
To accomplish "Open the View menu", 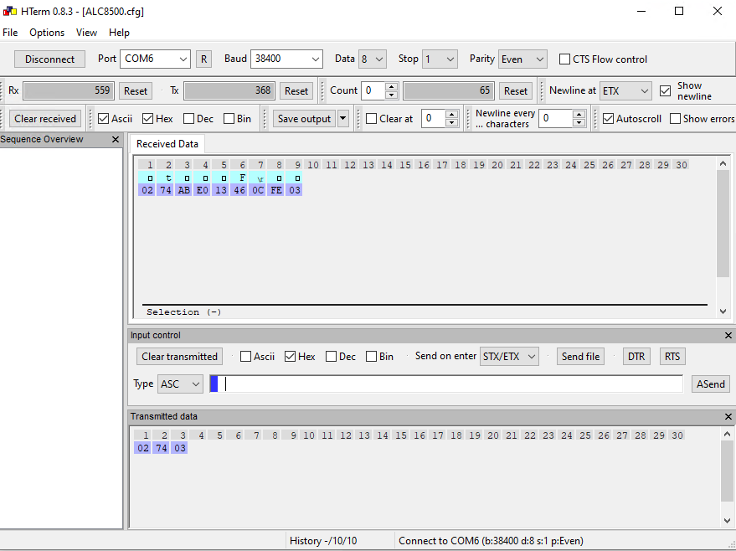I will [87, 33].
